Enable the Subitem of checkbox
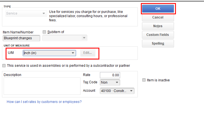The image size is (204, 115). pyautogui.click(x=44, y=32)
